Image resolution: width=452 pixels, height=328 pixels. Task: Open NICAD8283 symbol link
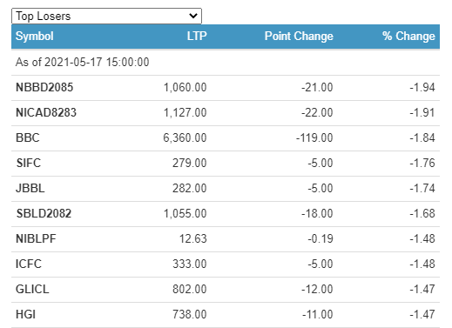[46, 112]
